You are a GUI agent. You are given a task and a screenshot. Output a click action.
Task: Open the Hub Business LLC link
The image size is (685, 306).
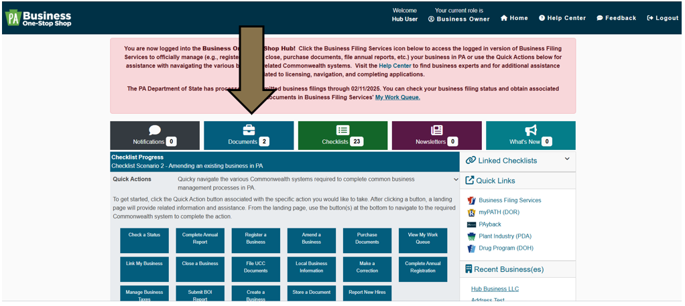[495, 289]
